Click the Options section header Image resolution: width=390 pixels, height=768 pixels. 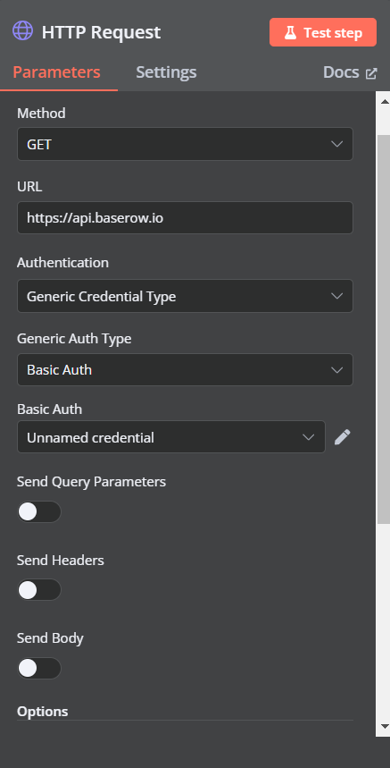click(x=43, y=711)
